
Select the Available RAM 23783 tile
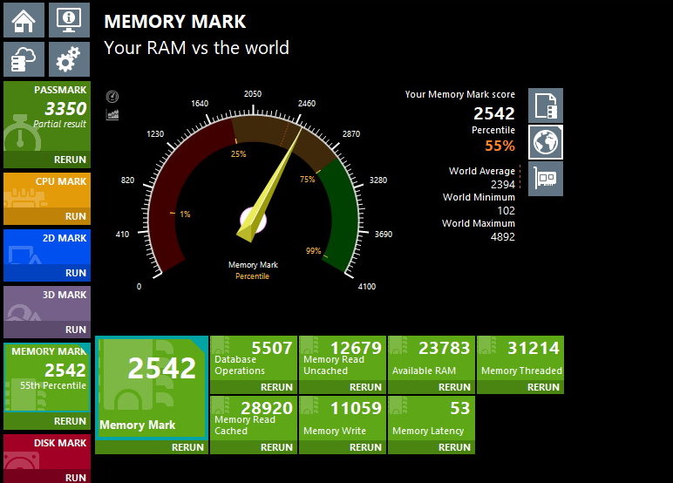point(432,358)
